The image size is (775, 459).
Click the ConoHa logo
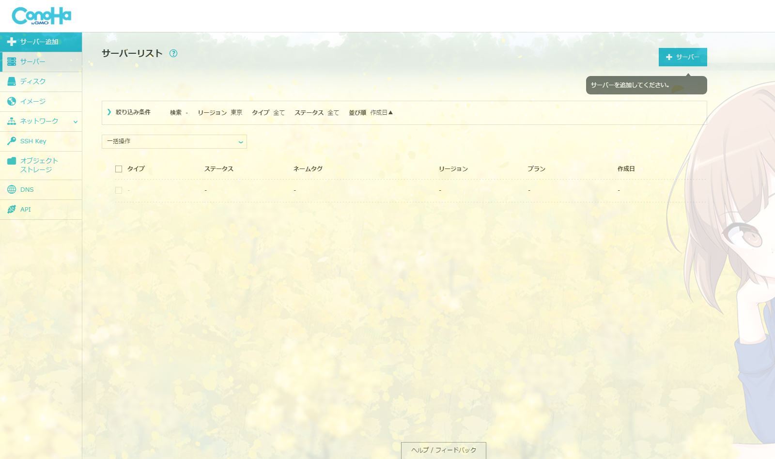point(42,16)
